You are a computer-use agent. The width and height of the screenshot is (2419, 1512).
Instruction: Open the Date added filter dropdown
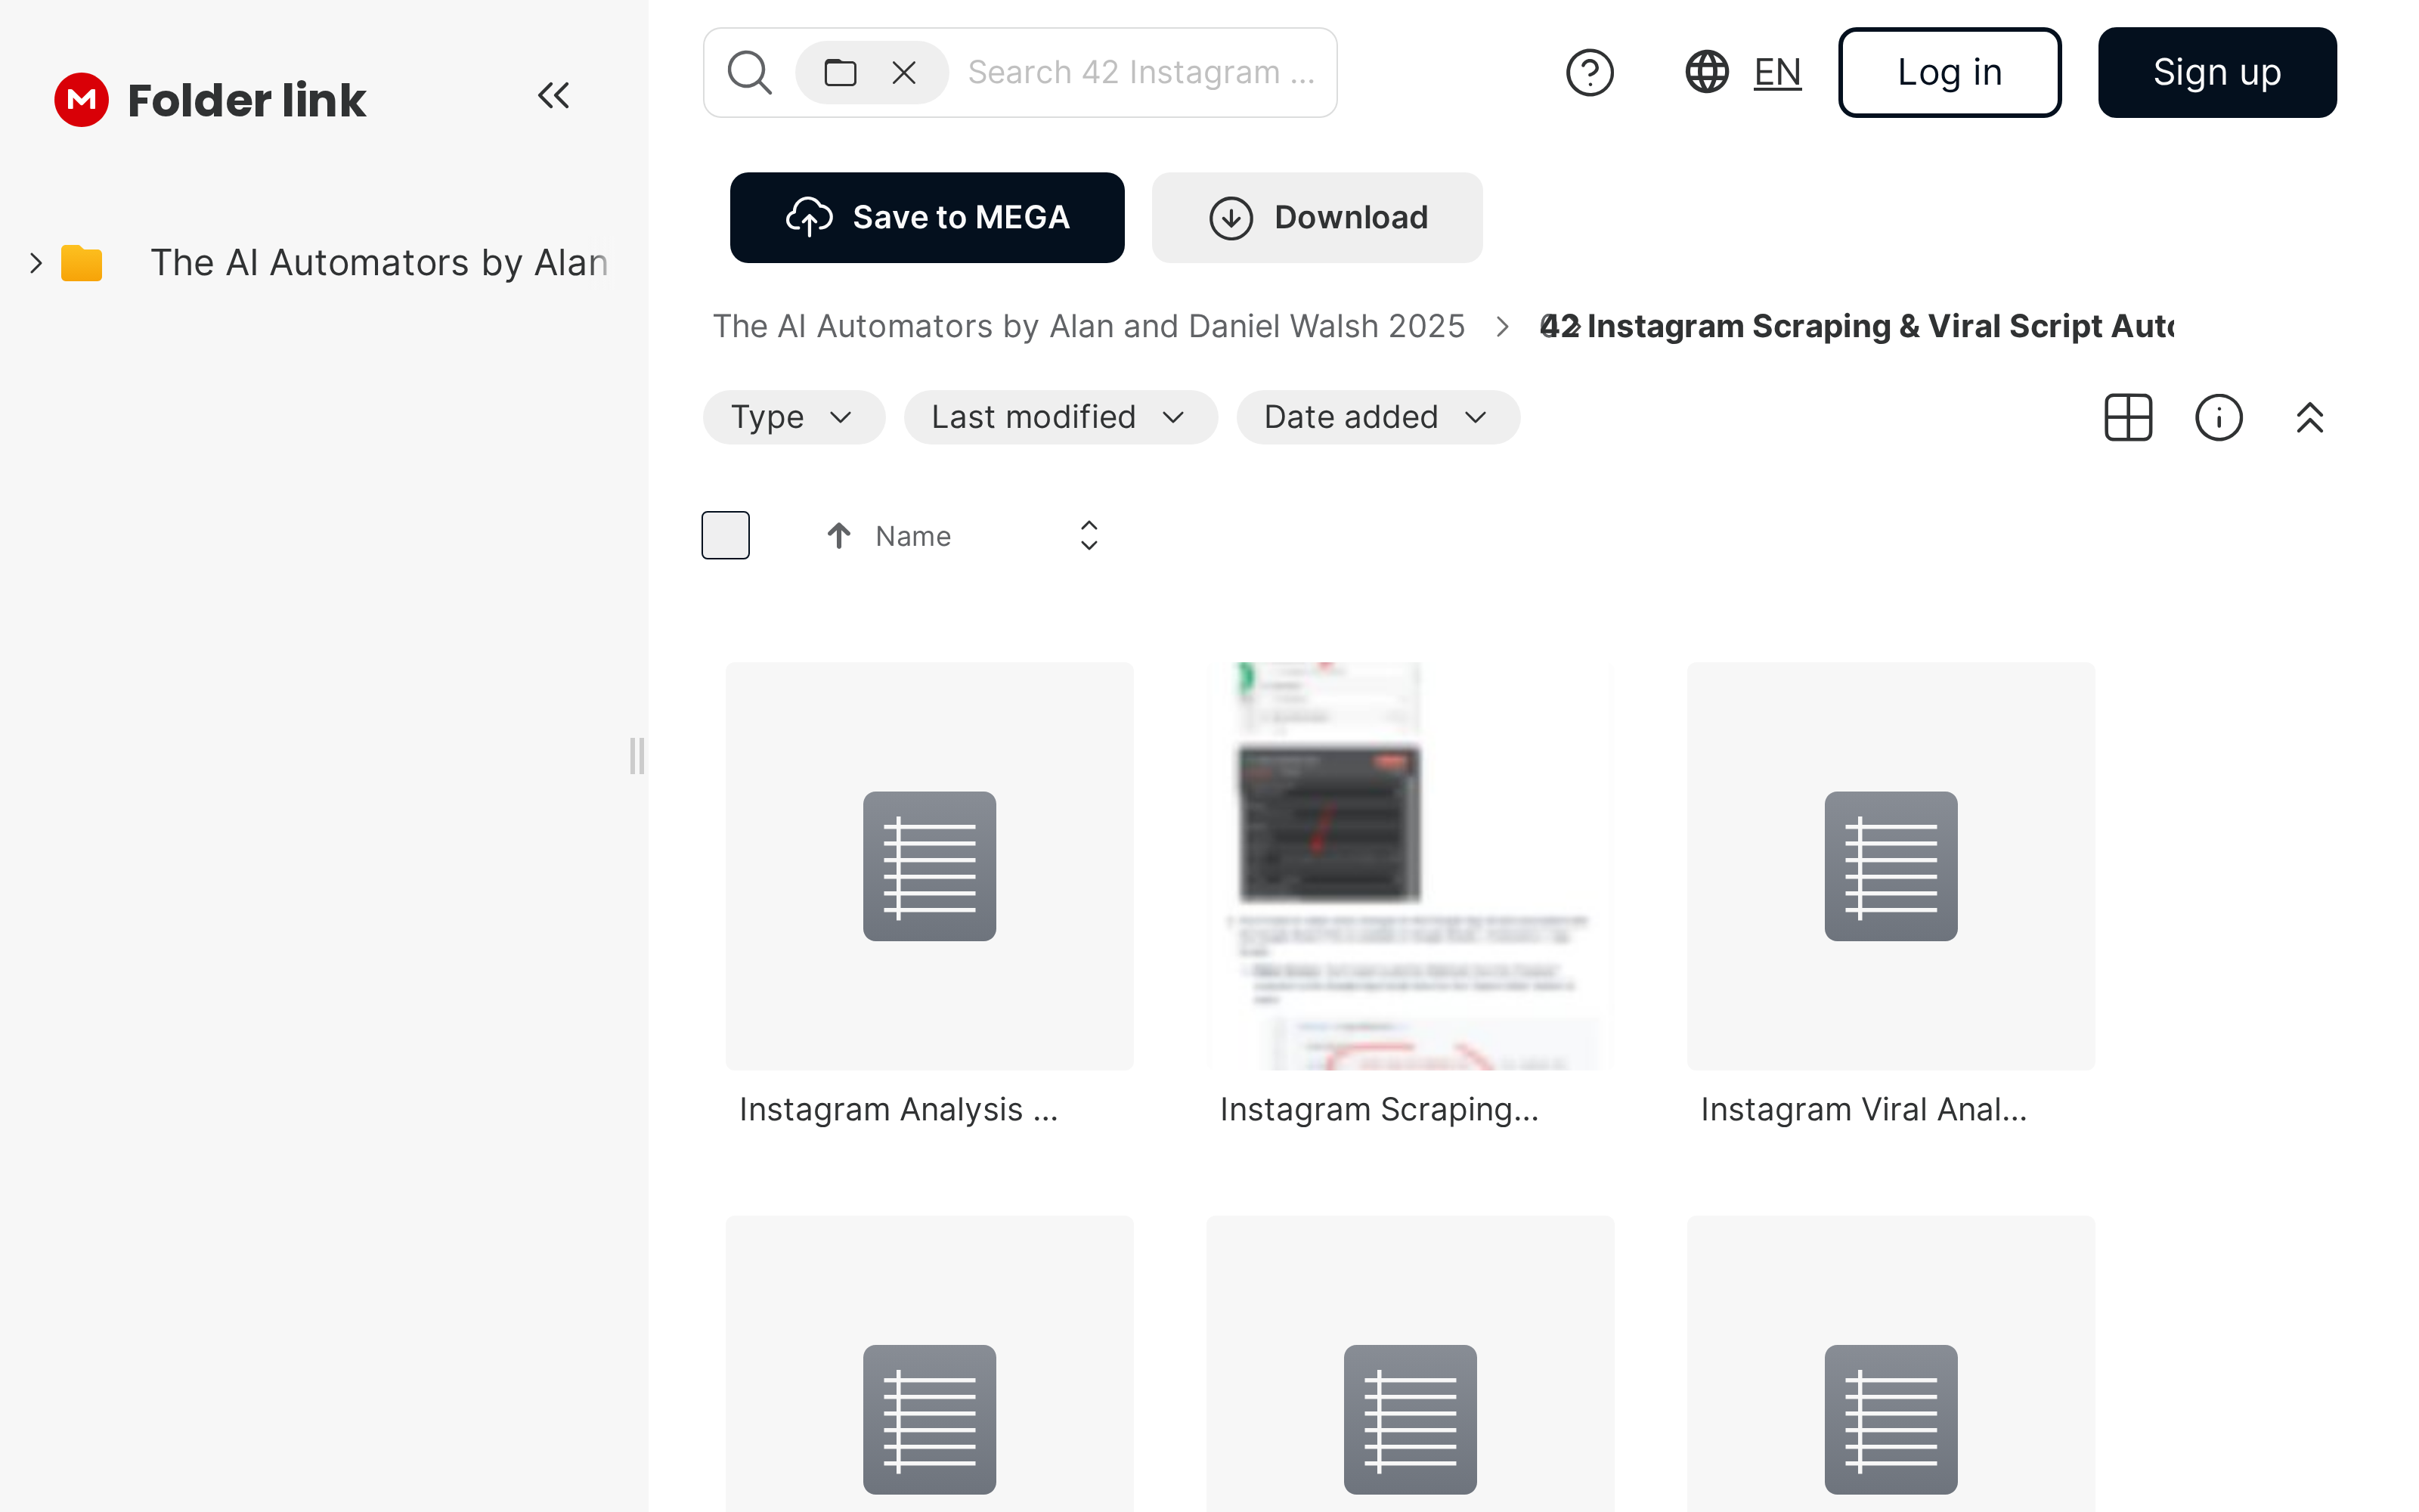click(x=1378, y=417)
